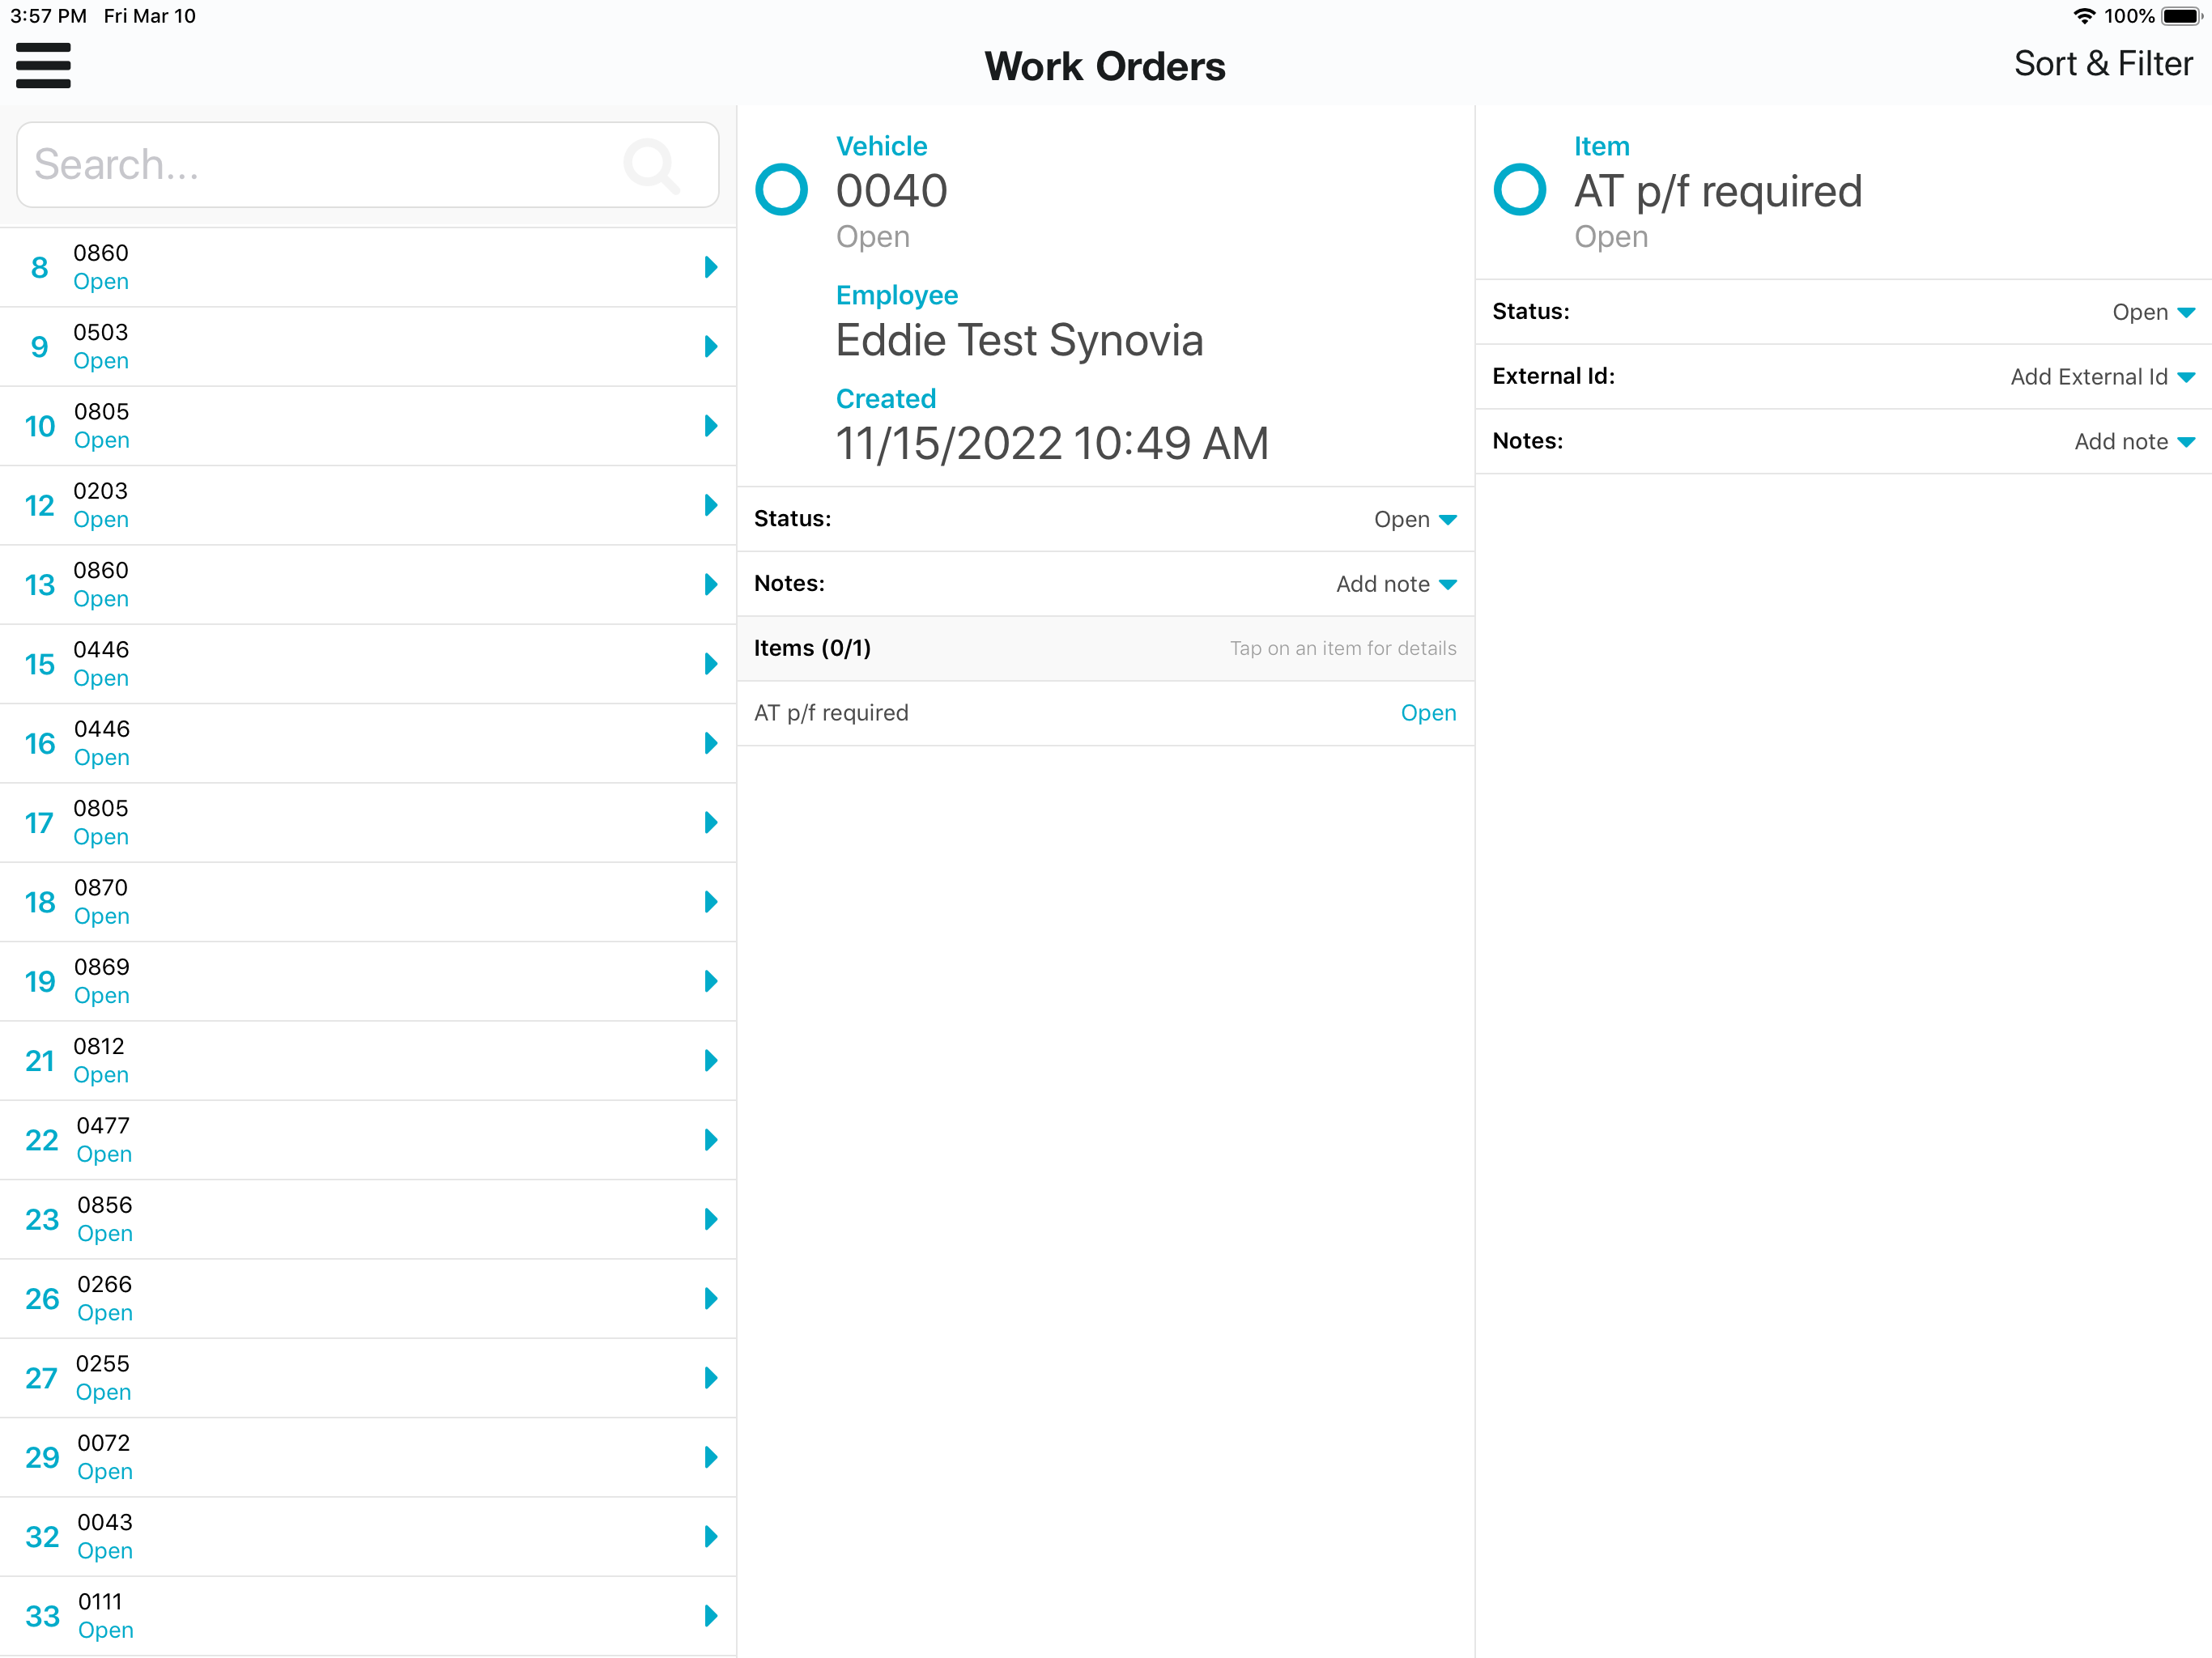Select work order 26 vehicle 0266
Viewport: 2212px width, 1658px height.
368,1298
